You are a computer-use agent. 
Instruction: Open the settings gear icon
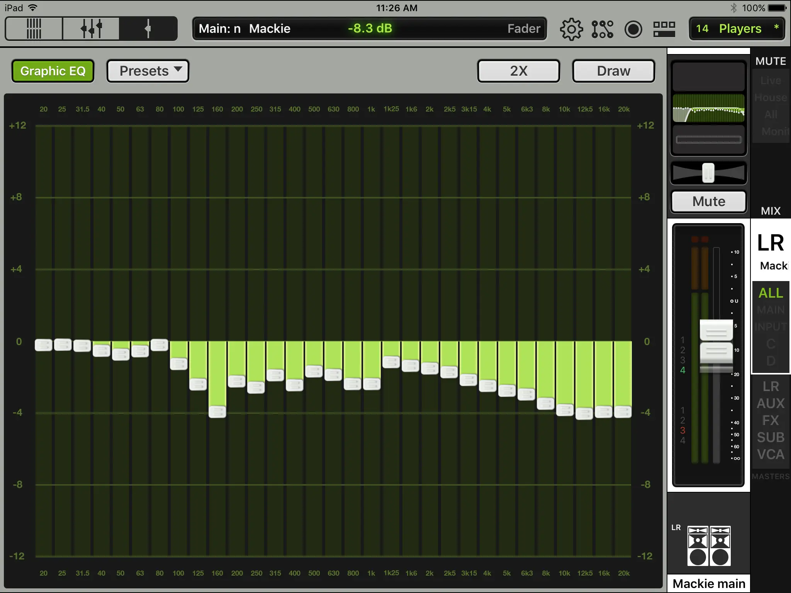(571, 29)
